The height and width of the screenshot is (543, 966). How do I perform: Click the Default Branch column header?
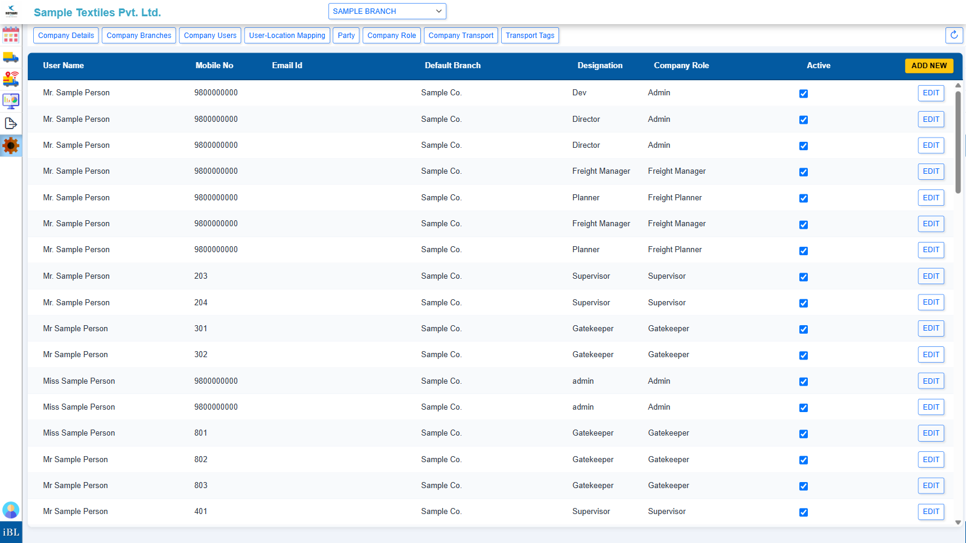point(453,66)
